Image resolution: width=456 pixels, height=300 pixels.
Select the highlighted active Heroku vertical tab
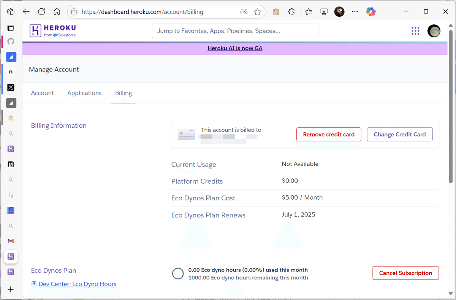(11, 256)
